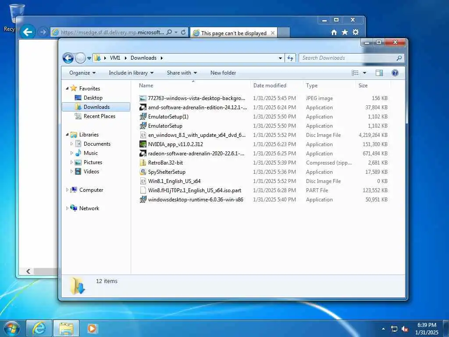Click the Downloads breadcrumb in address bar
The width and height of the screenshot is (449, 337).
click(143, 58)
